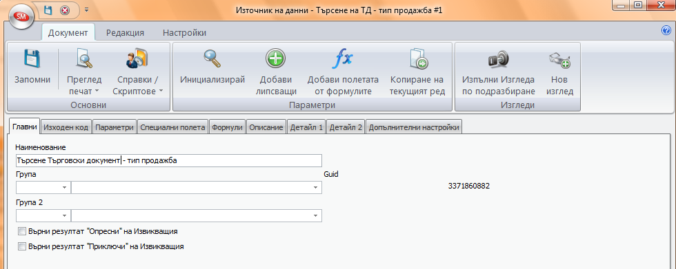676x269 pixels.
Task: Open the Изходен код tab
Action: 66,128
